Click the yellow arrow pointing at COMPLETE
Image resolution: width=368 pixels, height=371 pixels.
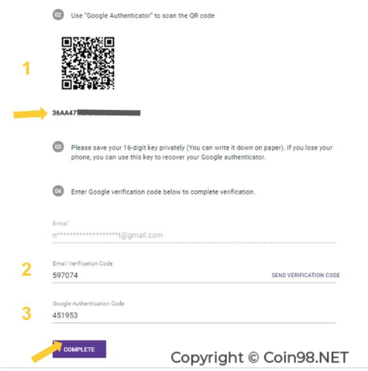click(x=46, y=351)
